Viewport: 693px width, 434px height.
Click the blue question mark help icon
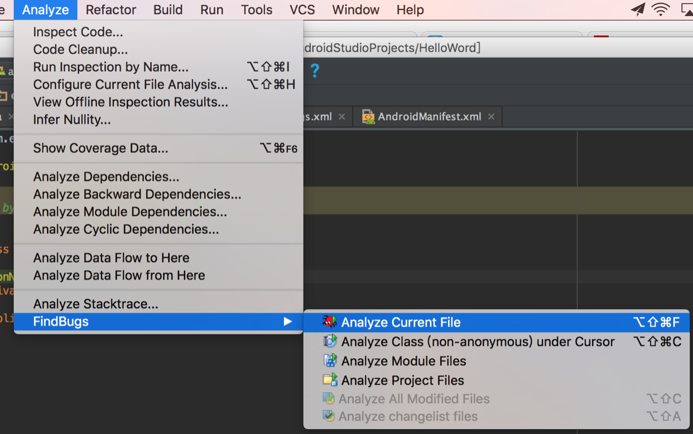315,71
